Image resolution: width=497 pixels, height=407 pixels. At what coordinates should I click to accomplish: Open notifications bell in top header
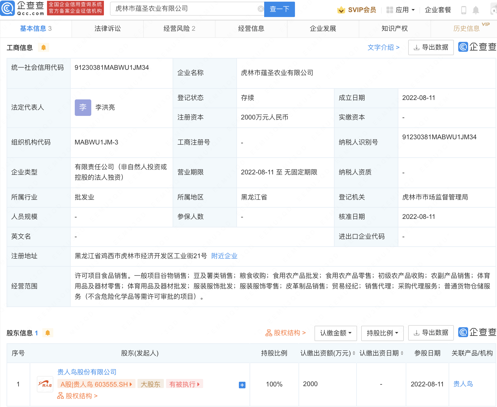(476, 10)
